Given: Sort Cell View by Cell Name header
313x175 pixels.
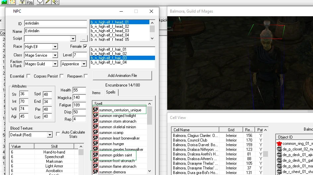Looking at the screenshot, I should pyautogui.click(x=195, y=130).
